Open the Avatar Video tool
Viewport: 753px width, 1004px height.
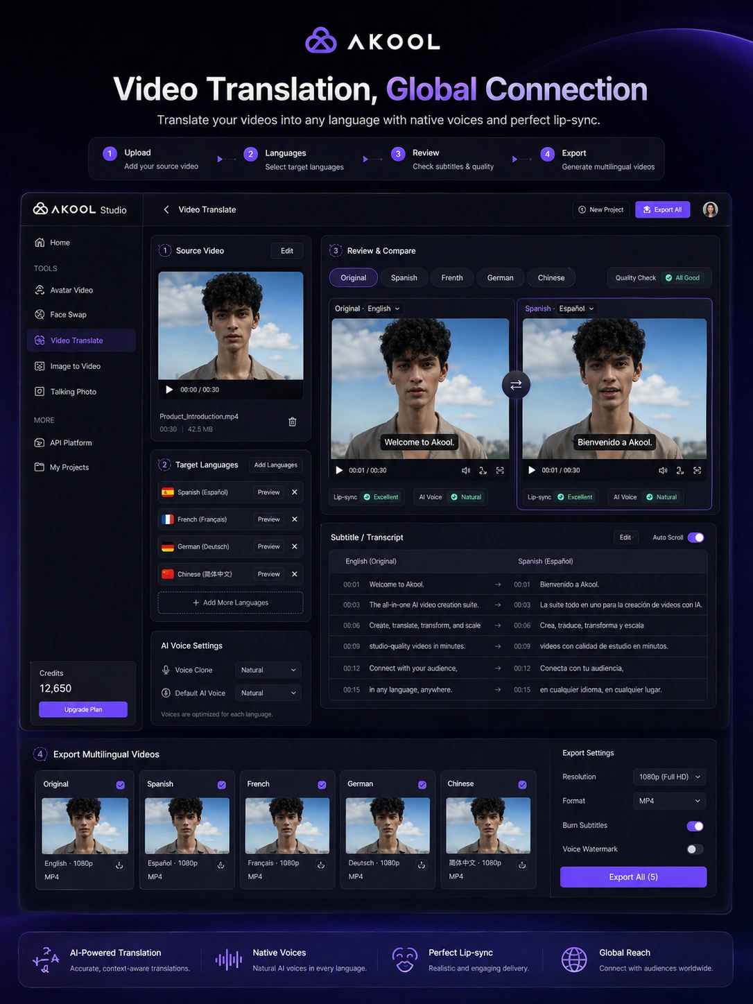click(x=64, y=290)
